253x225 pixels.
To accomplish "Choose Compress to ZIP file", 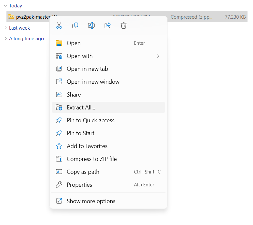I will click(92, 159).
